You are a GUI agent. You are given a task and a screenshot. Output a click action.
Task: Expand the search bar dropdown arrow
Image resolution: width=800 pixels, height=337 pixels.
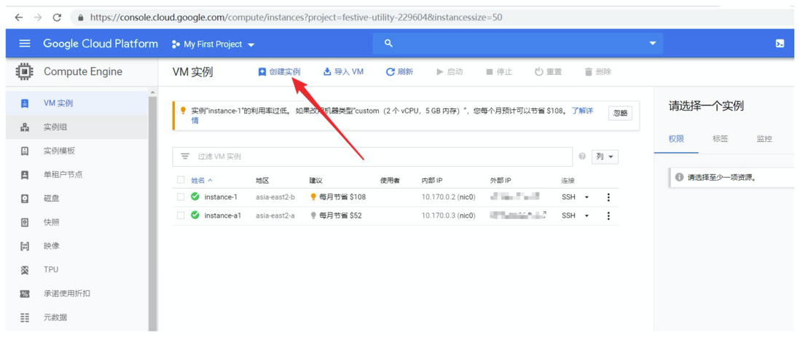pos(653,44)
